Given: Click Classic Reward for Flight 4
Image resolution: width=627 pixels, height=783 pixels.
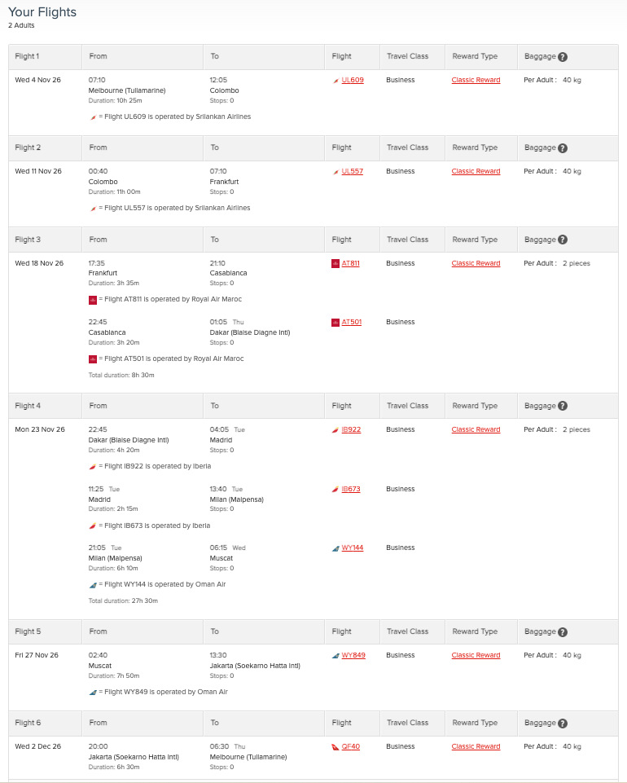Looking at the screenshot, I should [476, 429].
